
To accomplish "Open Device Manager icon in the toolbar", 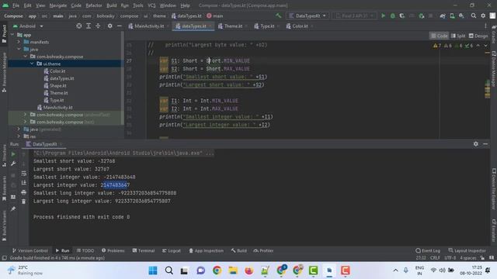I will [452, 15].
